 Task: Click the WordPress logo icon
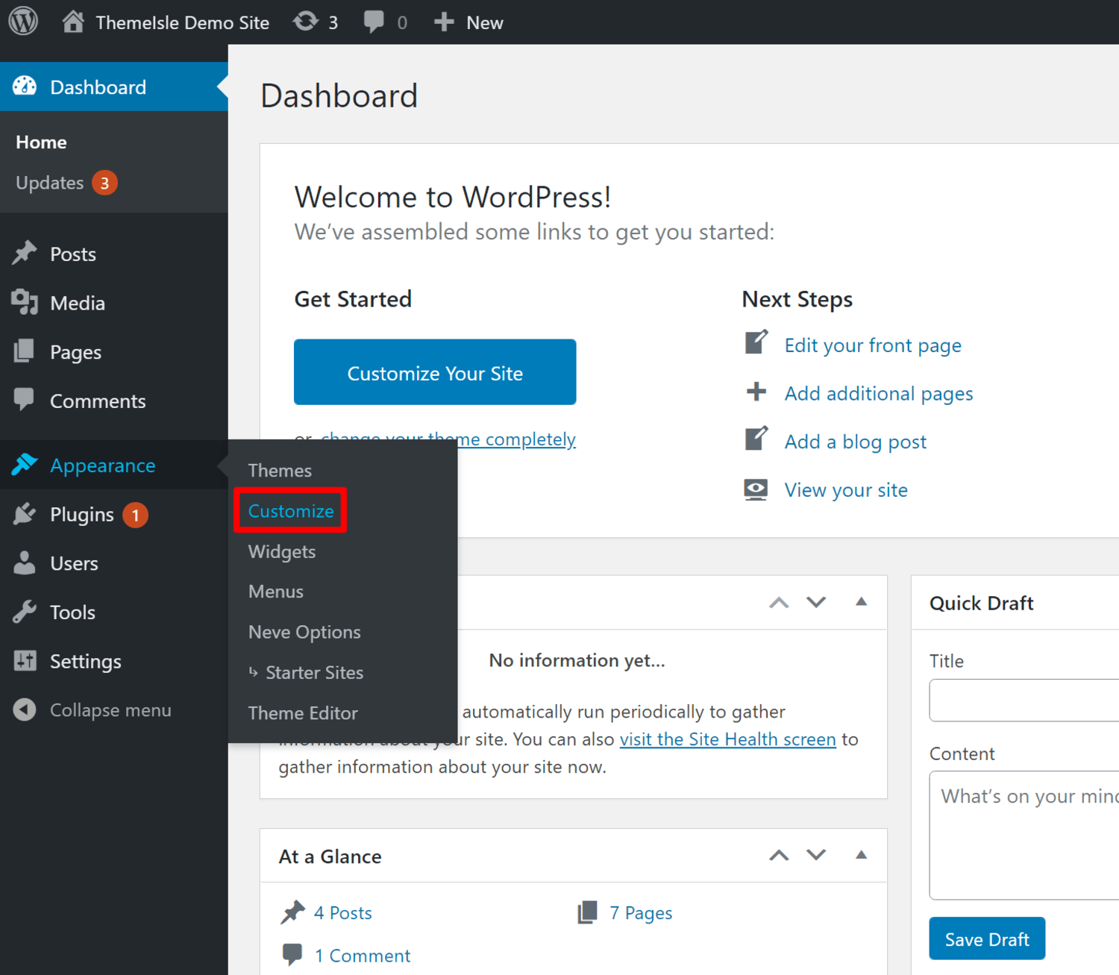point(23,21)
